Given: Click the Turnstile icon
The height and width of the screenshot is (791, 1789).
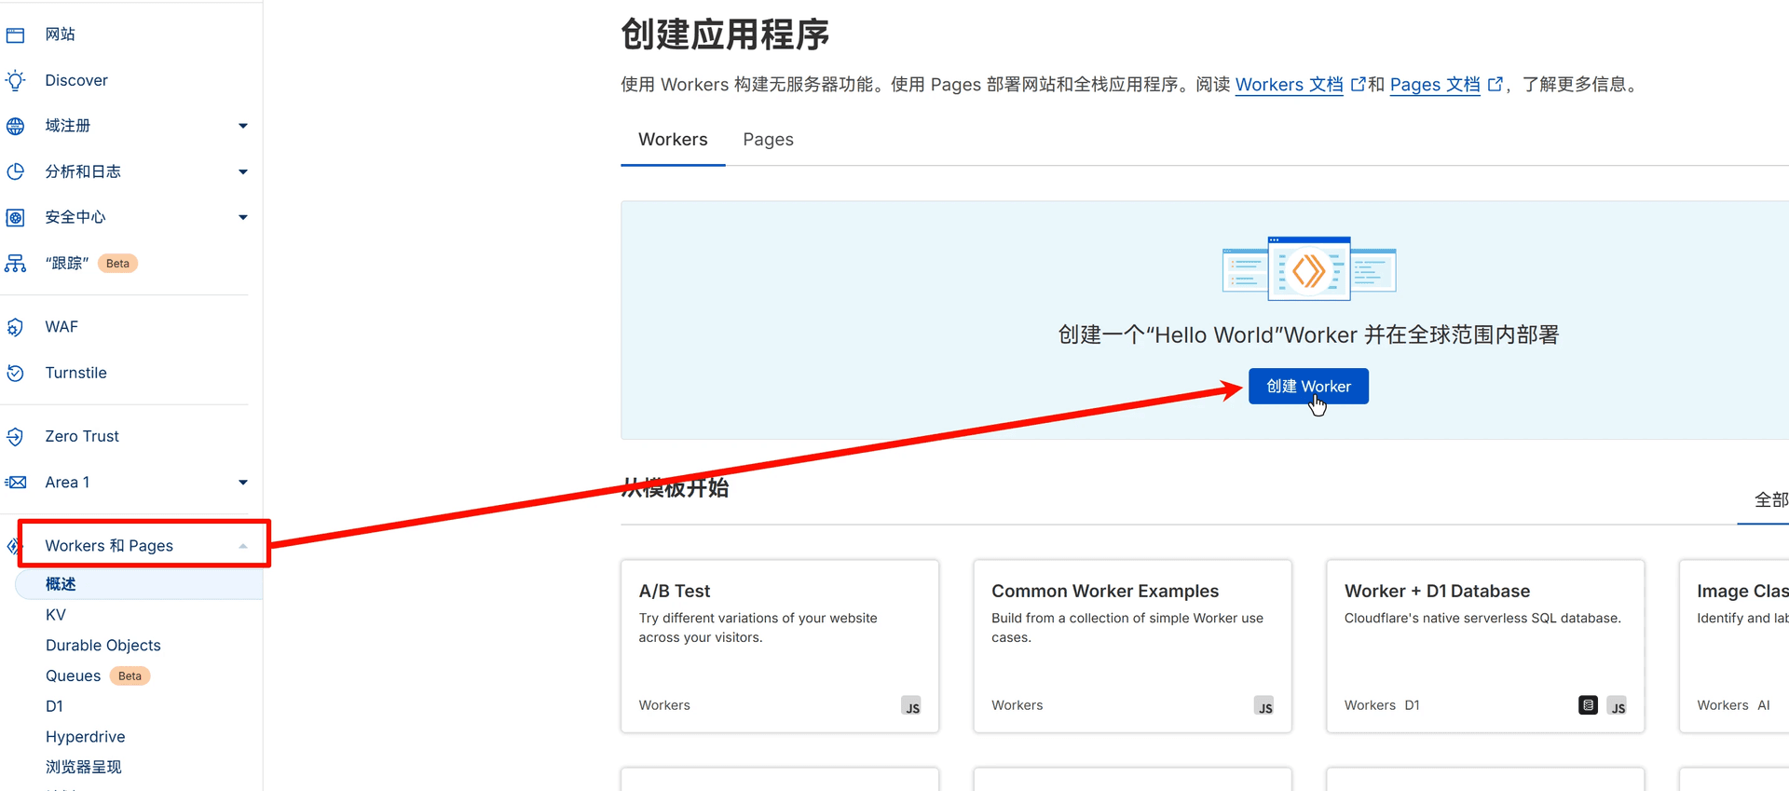Looking at the screenshot, I should (16, 373).
